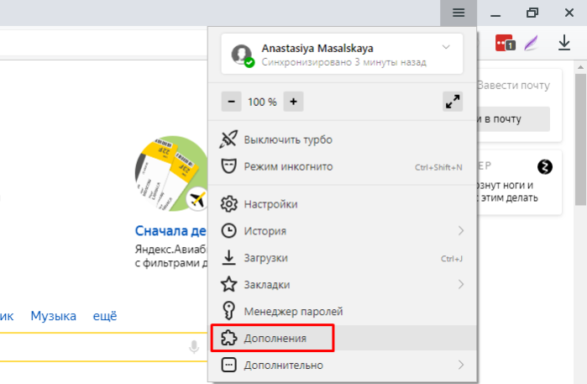Screen dimensions: 587x384
Task: Open the airline tickets round thumbnail
Action: coord(171,173)
